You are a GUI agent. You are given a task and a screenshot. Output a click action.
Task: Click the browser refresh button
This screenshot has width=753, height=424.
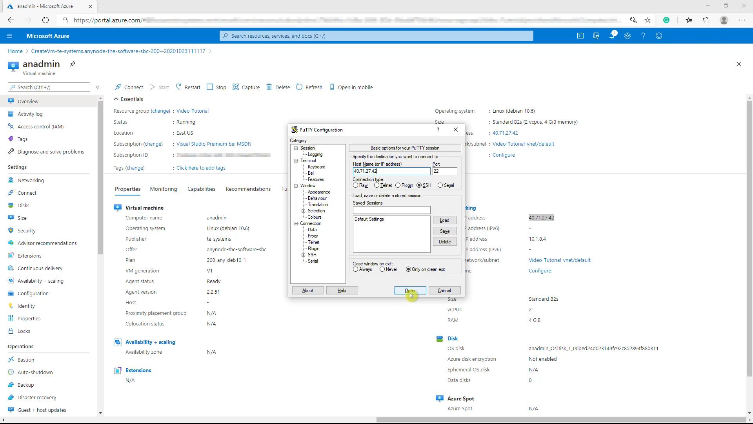click(x=45, y=20)
